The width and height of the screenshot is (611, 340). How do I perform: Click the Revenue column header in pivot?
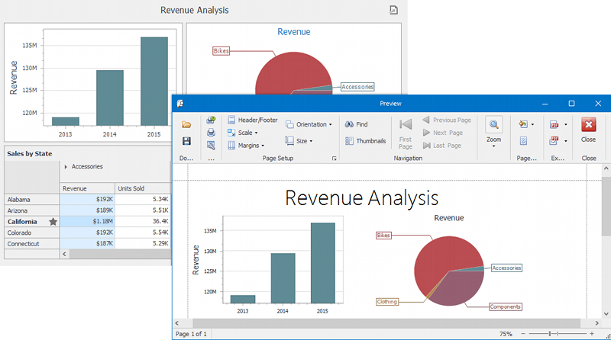(x=87, y=188)
